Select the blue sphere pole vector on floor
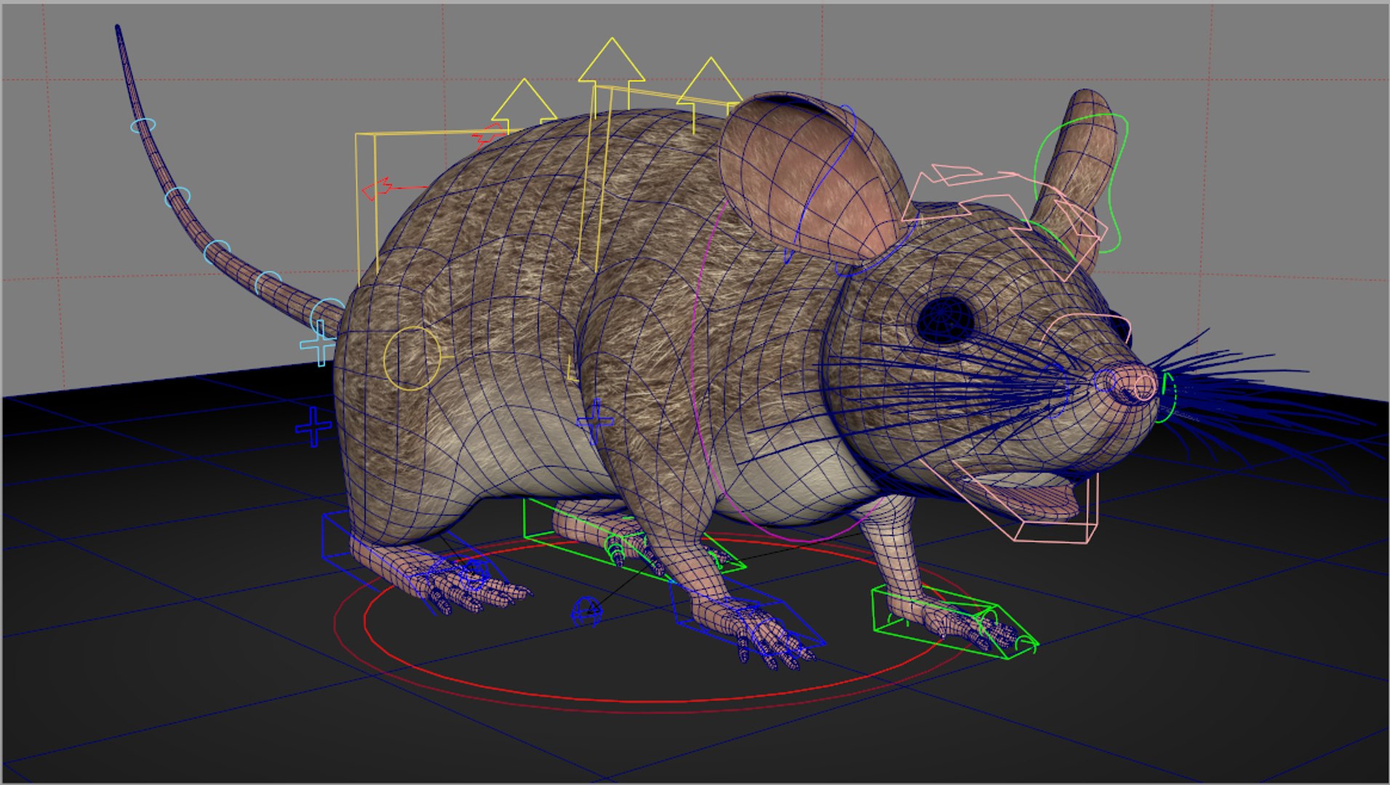The width and height of the screenshot is (1390, 785). pos(587,611)
